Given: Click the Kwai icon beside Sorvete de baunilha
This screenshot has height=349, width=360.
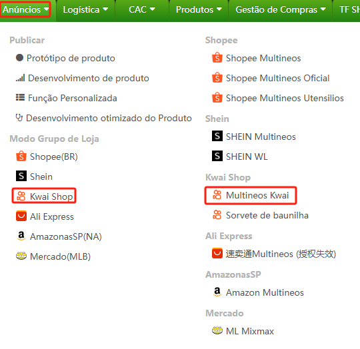Looking at the screenshot, I should coord(217,215).
